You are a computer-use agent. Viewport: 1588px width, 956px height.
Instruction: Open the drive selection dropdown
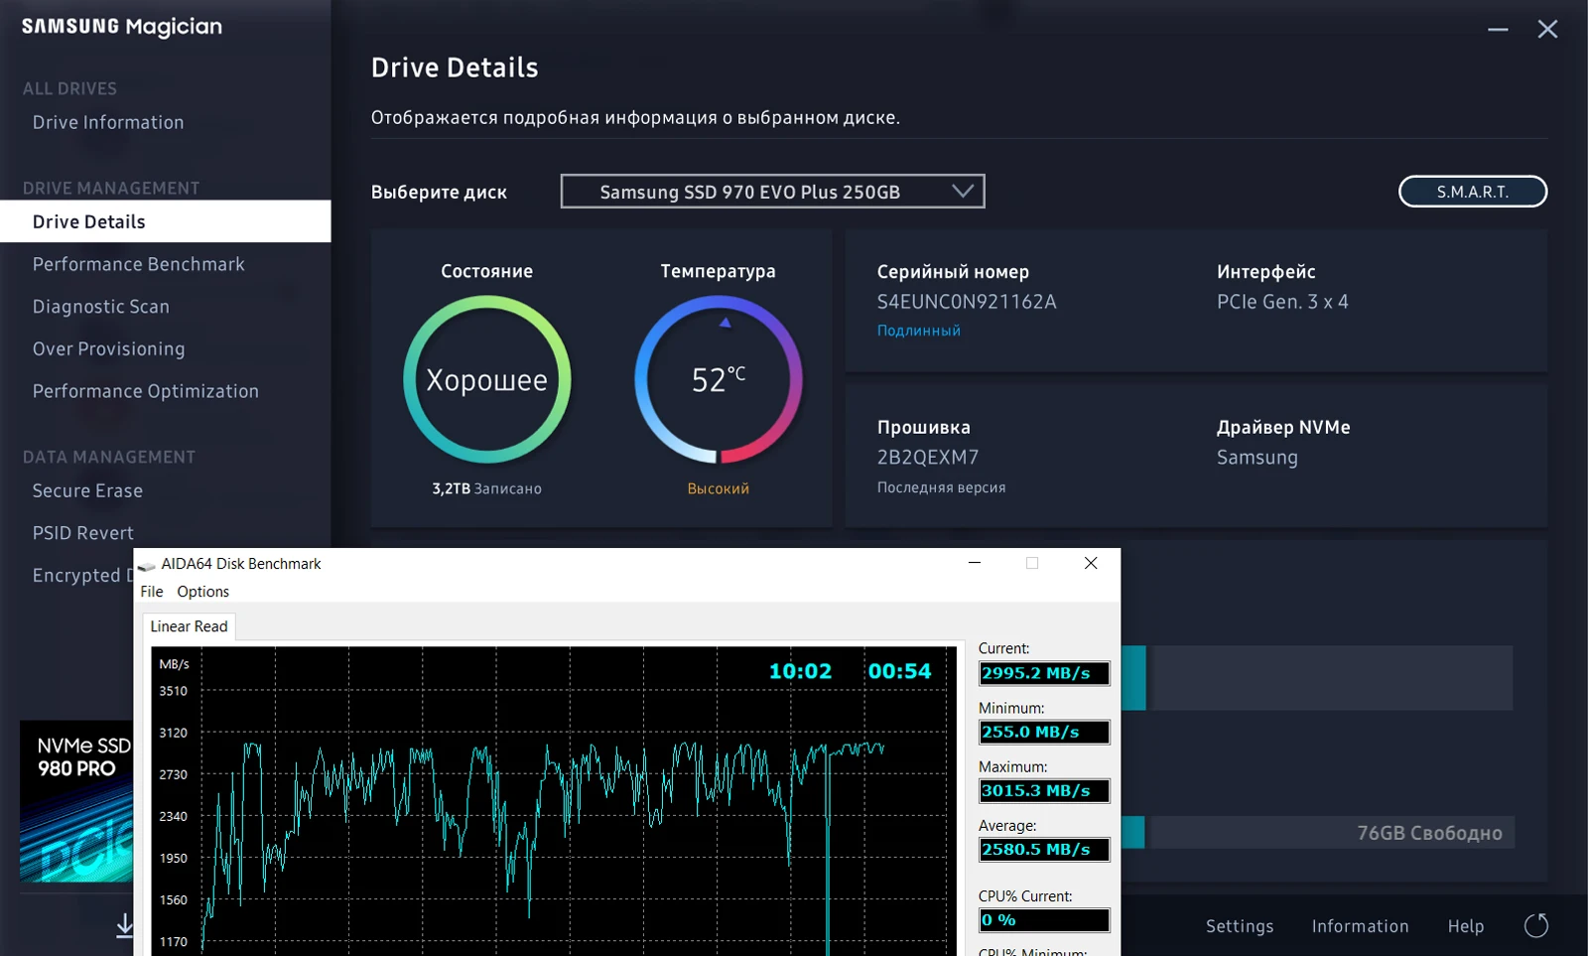tap(772, 192)
